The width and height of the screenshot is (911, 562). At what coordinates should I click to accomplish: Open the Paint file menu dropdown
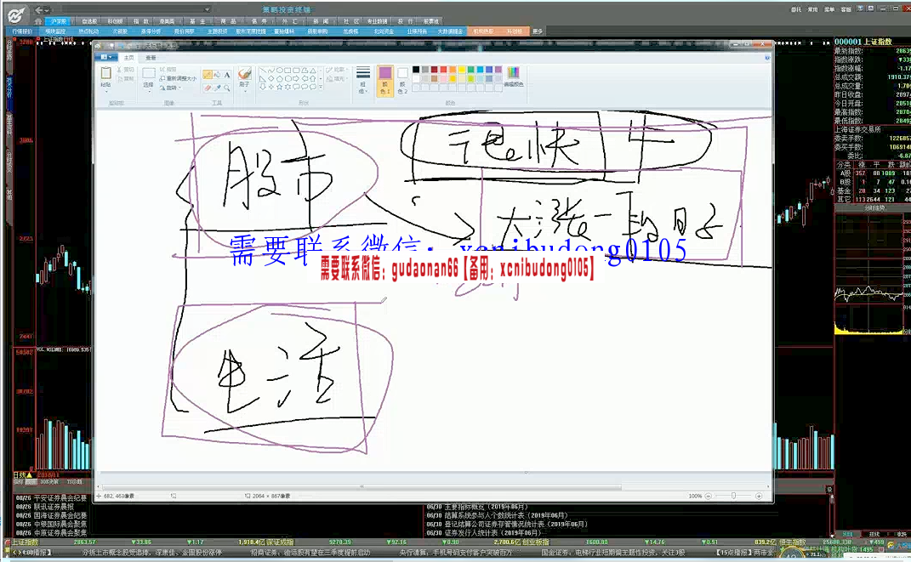click(x=107, y=58)
